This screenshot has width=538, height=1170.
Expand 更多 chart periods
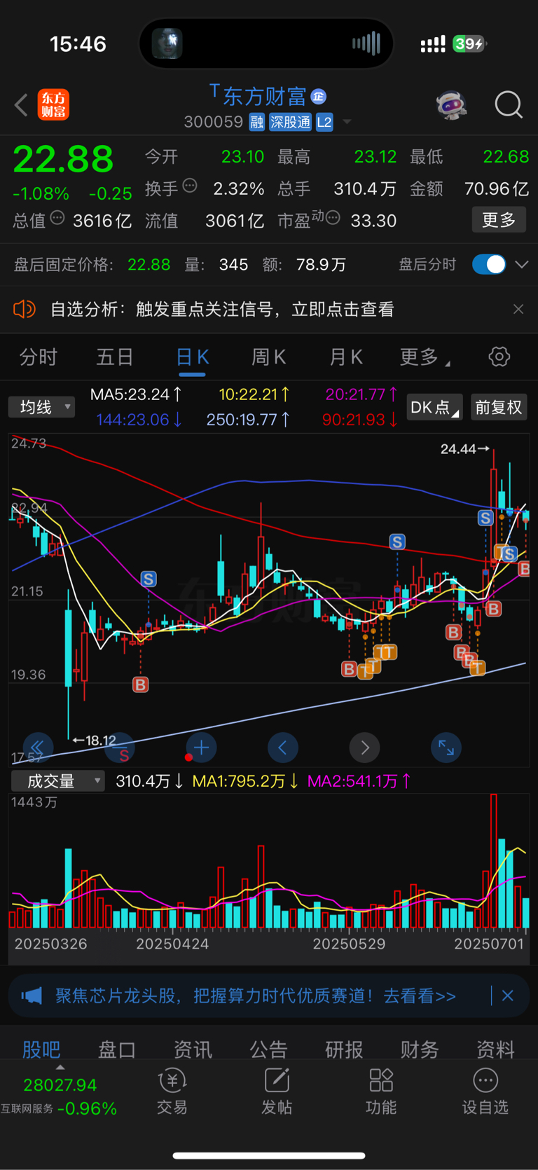(425, 357)
